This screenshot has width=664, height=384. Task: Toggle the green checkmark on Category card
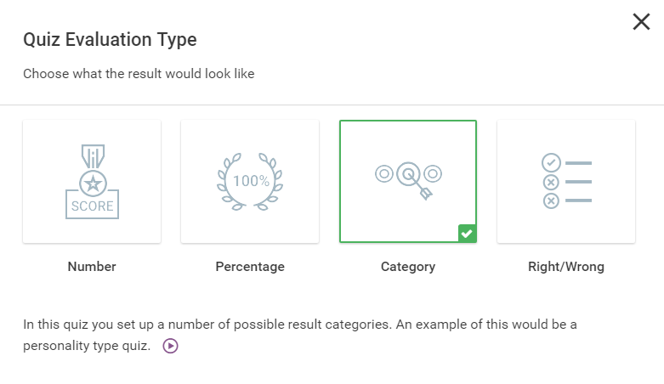tap(467, 234)
